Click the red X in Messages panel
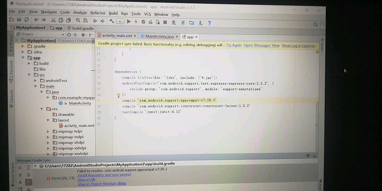 [x=20, y=168]
